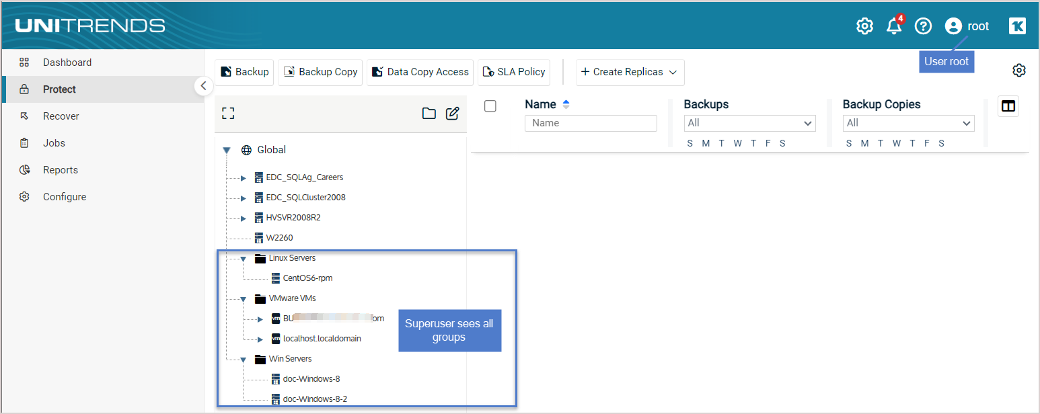Screen dimensions: 1040x414
Task: Select CentOS6-rpm label in tree
Action: click(308, 278)
